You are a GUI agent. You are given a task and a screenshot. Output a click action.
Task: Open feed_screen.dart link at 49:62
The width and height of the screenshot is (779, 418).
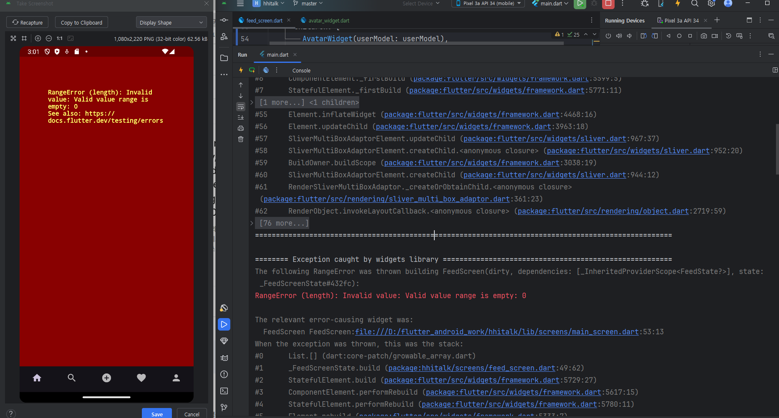pyautogui.click(x=471, y=368)
